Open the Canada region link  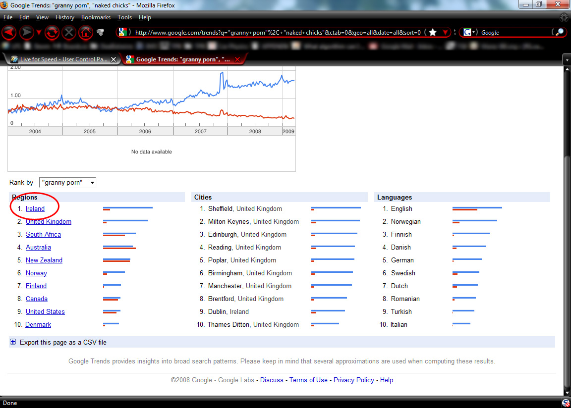coord(36,299)
